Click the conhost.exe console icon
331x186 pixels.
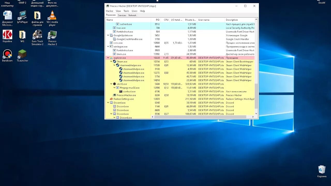pyautogui.click(x=121, y=91)
